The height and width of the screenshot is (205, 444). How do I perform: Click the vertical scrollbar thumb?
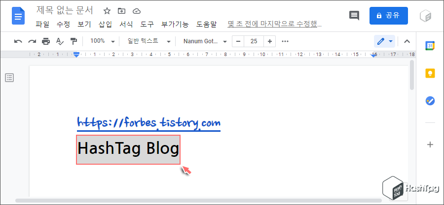click(x=412, y=75)
